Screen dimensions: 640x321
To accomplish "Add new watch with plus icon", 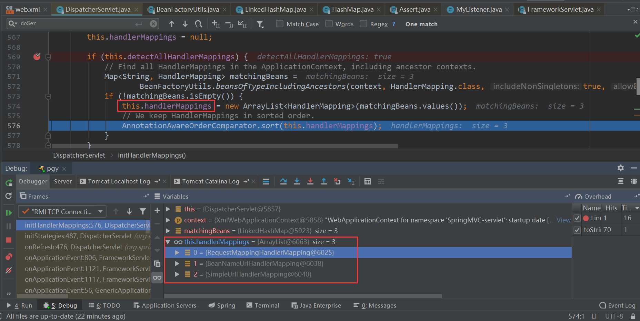I will coord(157,210).
